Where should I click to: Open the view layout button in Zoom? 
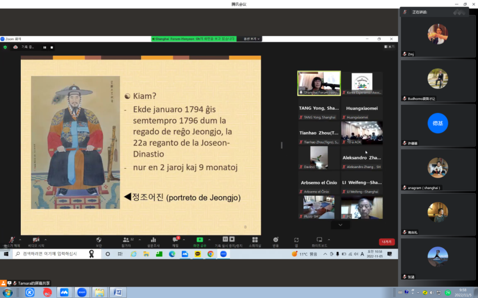pyautogui.click(x=389, y=46)
